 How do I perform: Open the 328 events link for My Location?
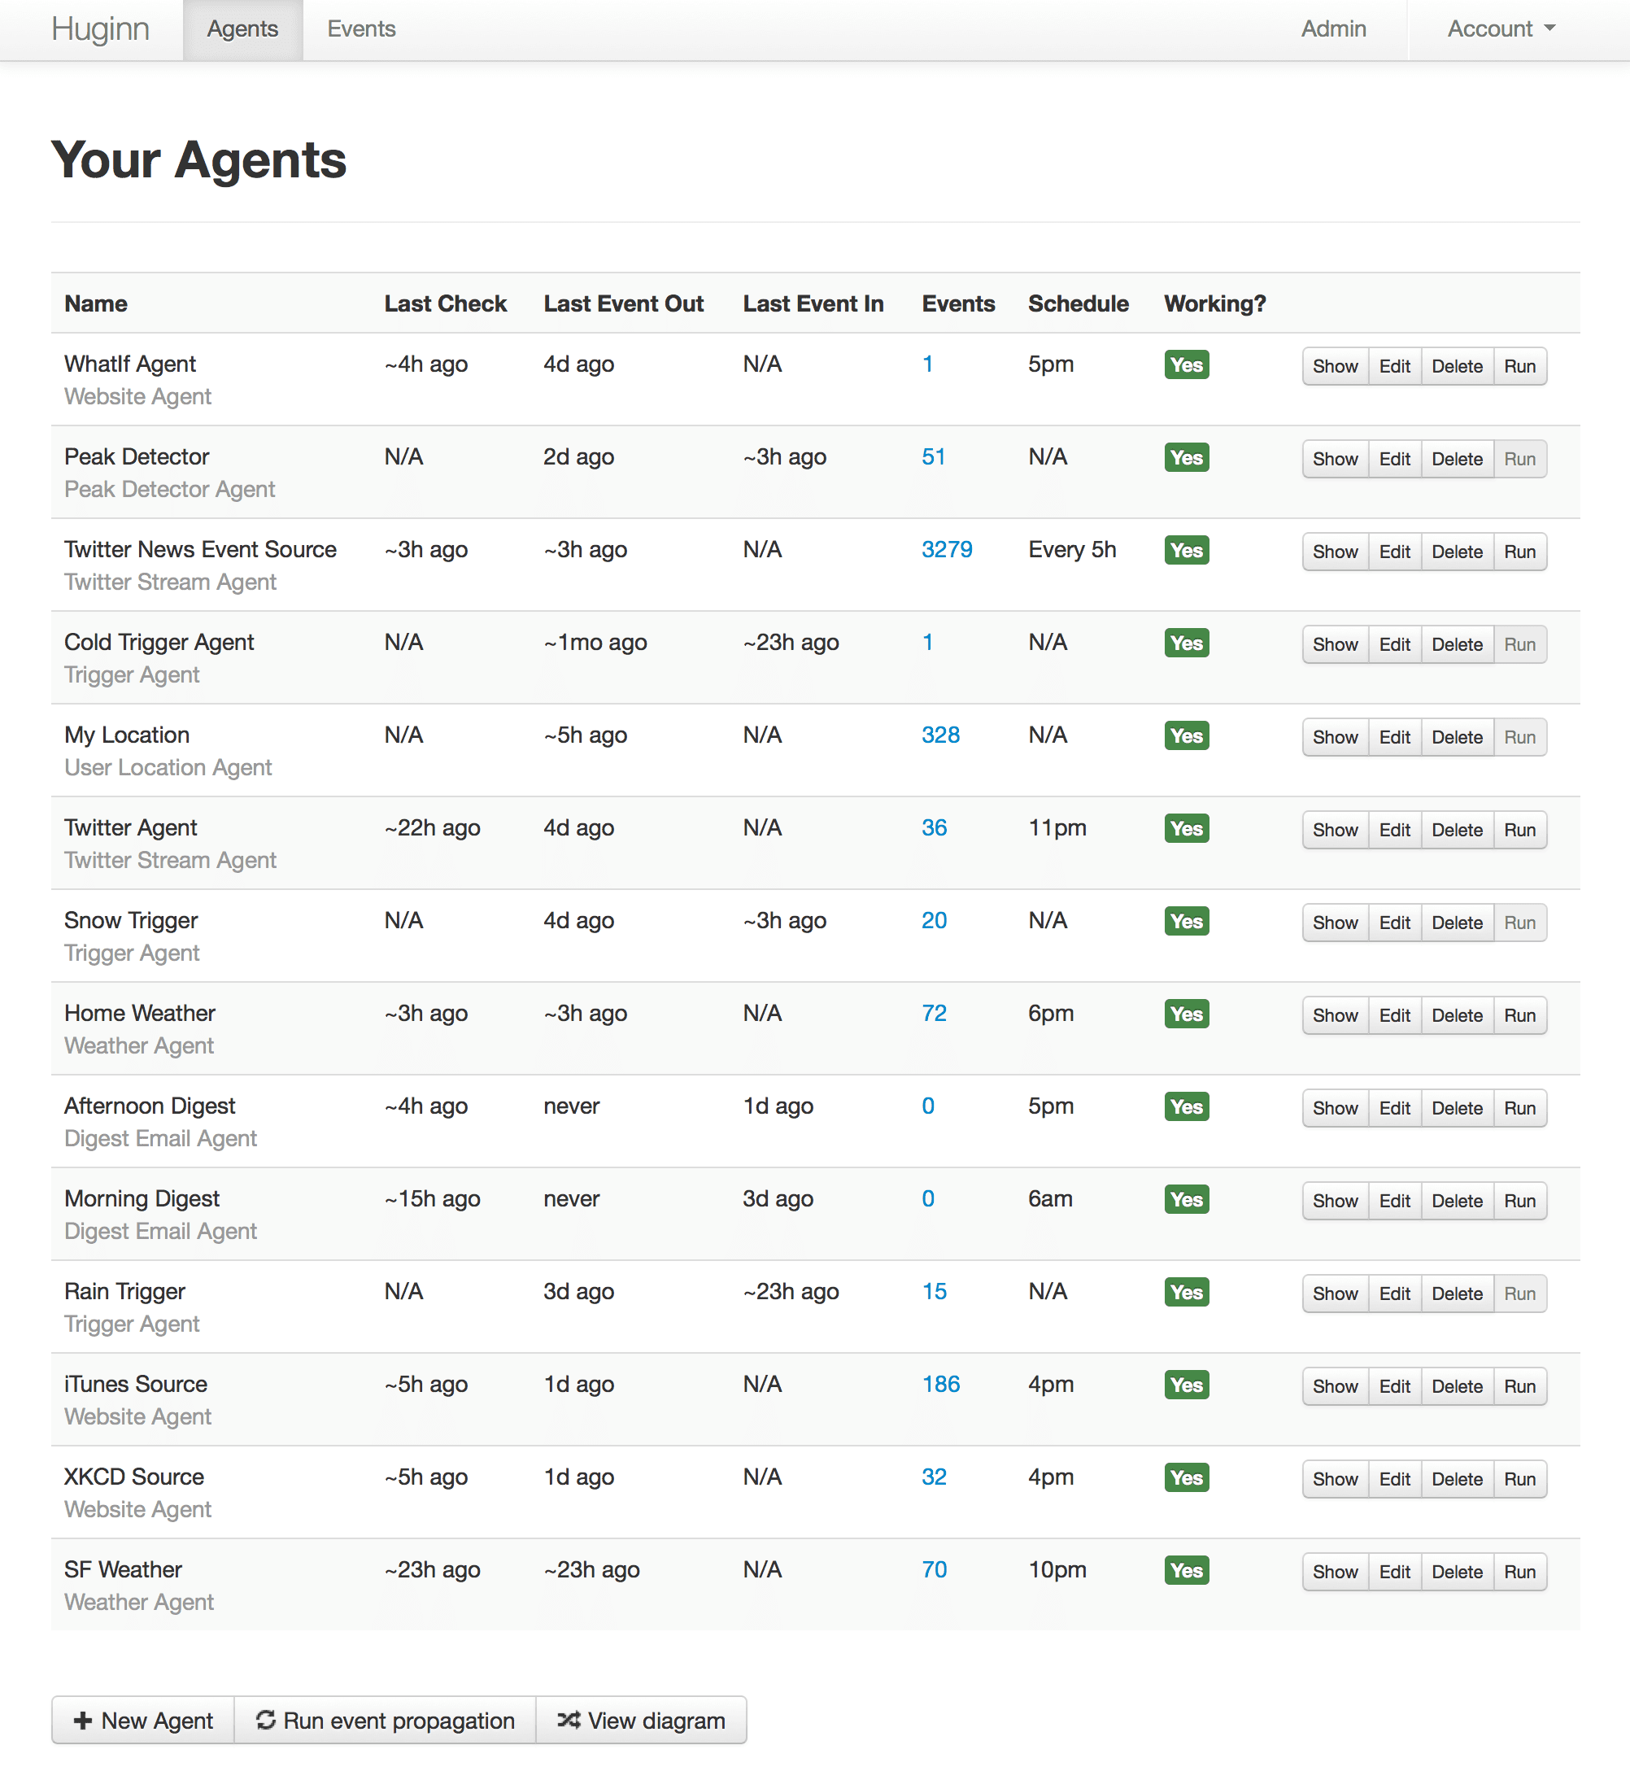pos(940,735)
